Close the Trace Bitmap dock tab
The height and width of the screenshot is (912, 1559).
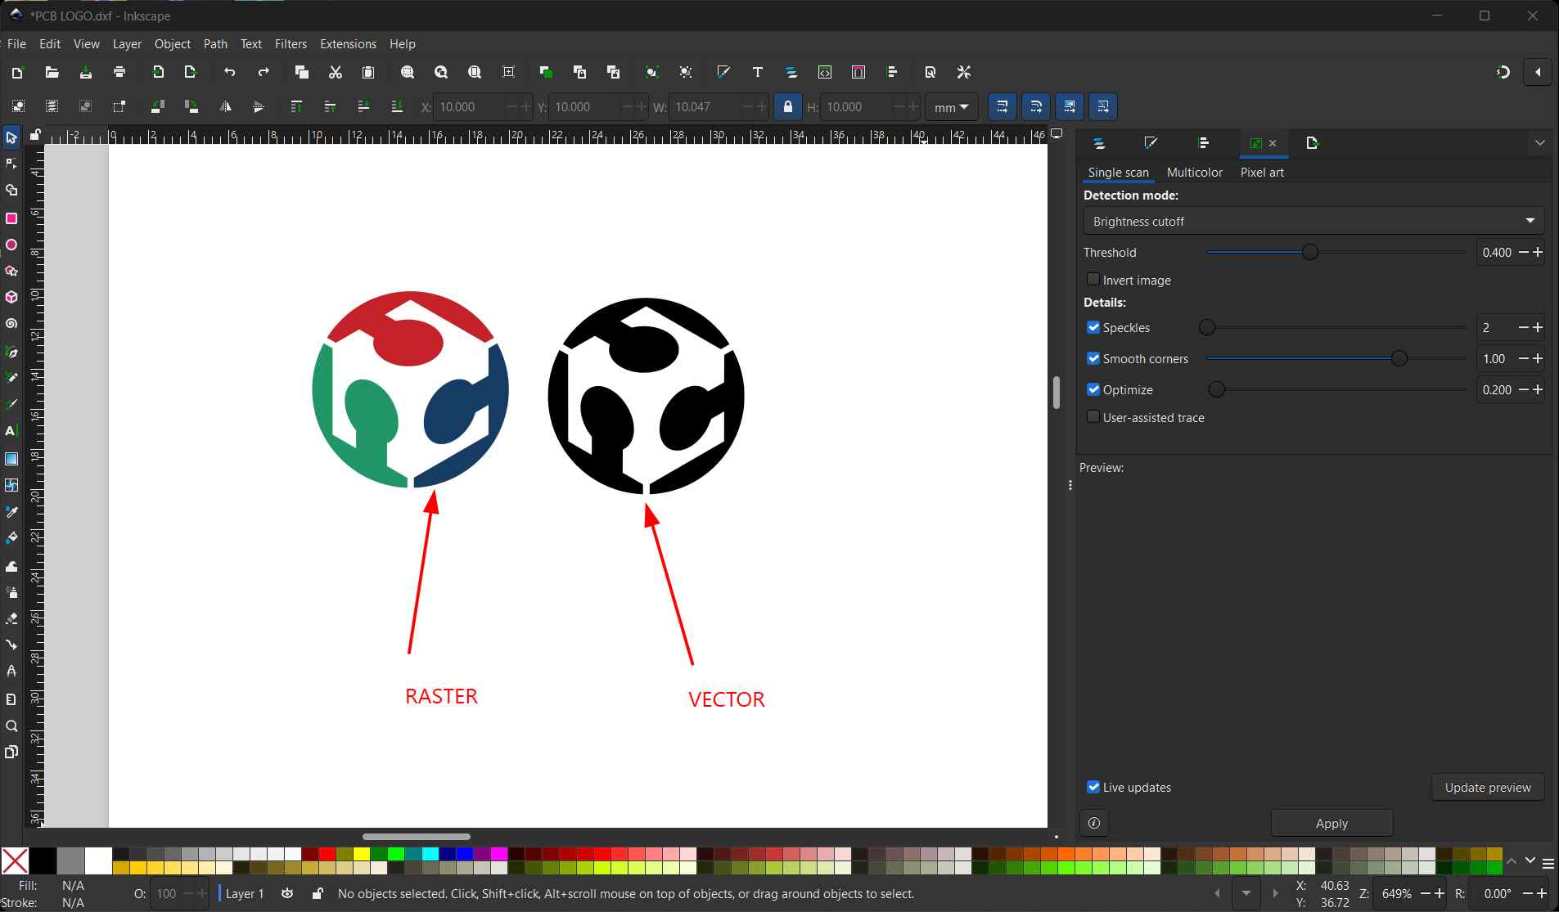click(1273, 143)
